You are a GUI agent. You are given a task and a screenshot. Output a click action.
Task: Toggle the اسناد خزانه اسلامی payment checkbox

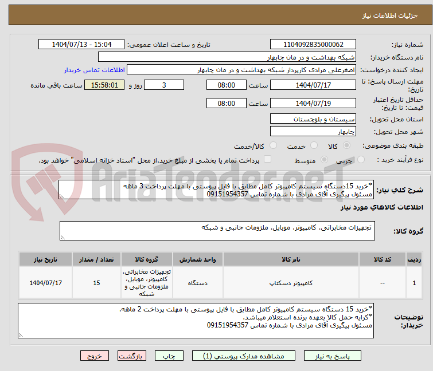coord(267,159)
